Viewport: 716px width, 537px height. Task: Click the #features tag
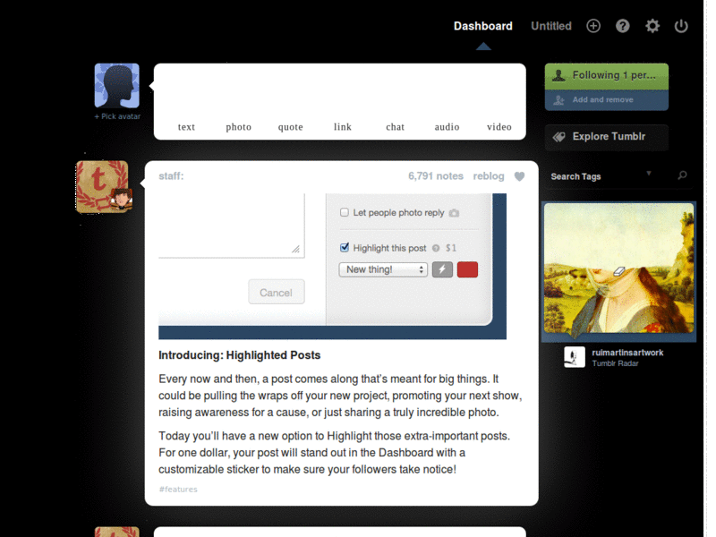[178, 489]
